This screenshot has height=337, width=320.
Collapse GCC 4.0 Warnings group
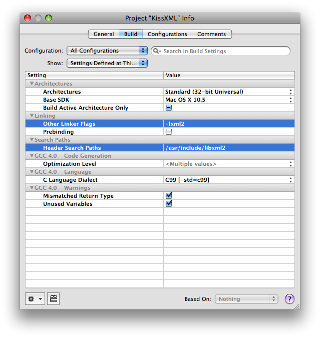coord(32,188)
